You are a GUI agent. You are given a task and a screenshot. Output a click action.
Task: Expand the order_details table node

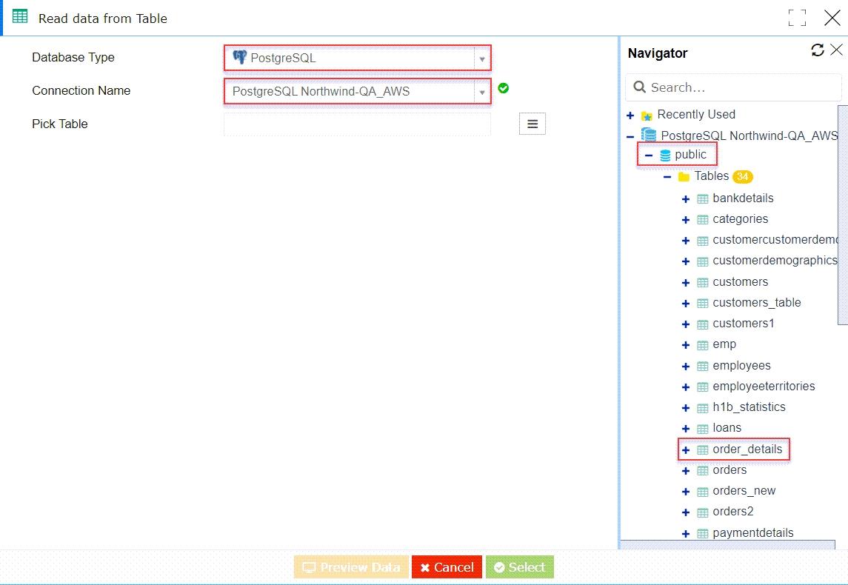click(686, 449)
